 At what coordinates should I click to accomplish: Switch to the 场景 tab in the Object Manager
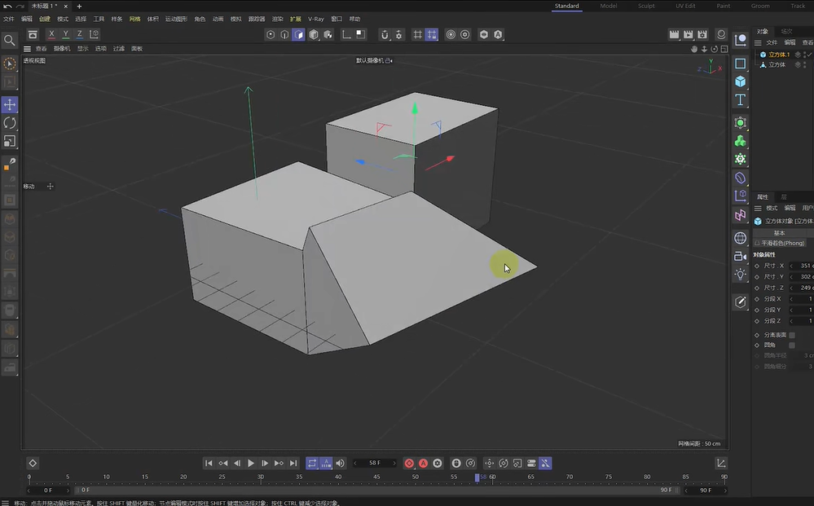[x=786, y=31]
